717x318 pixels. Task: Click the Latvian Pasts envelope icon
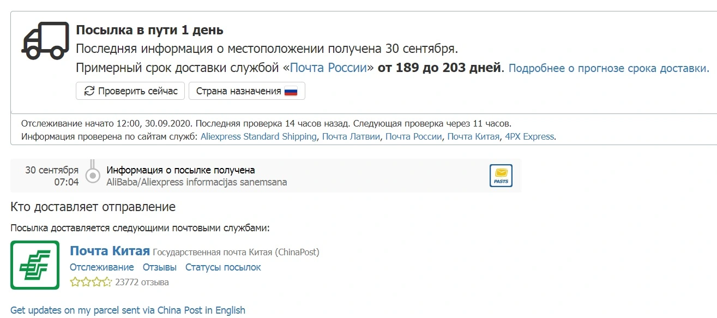pyautogui.click(x=501, y=176)
